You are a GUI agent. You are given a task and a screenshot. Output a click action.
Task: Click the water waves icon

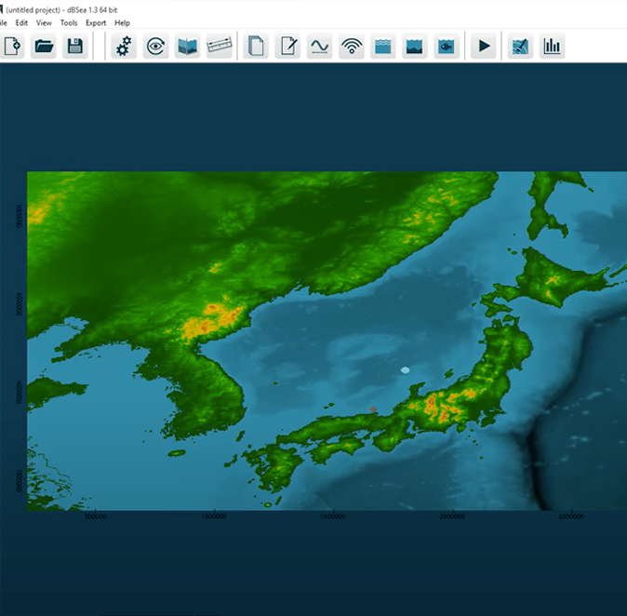point(382,46)
